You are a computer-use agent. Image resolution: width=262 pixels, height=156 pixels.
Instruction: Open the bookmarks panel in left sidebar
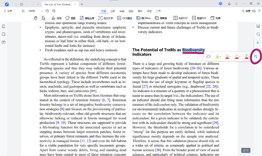tap(3, 34)
